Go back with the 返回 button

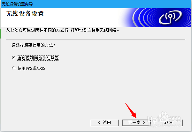click(104, 122)
